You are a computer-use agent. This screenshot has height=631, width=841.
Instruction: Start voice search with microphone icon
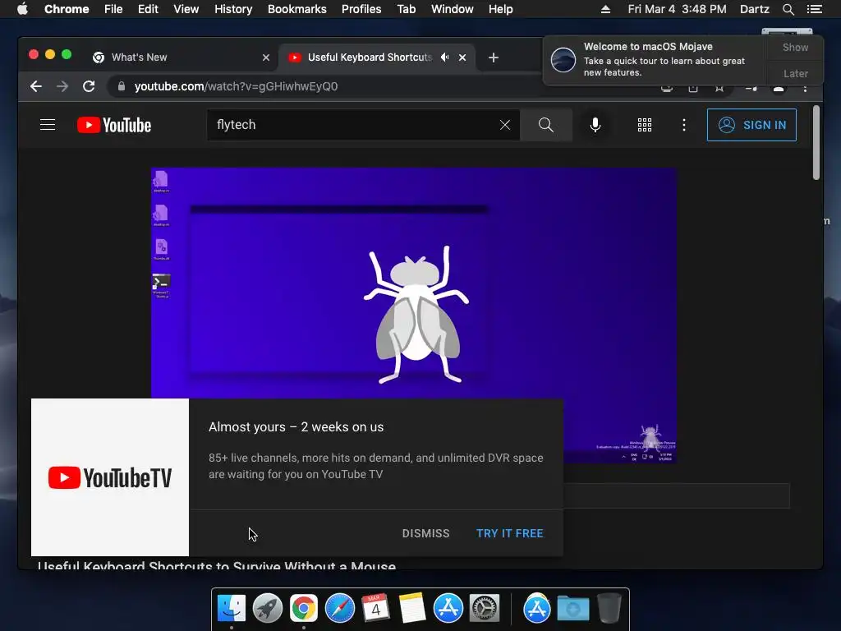point(595,125)
